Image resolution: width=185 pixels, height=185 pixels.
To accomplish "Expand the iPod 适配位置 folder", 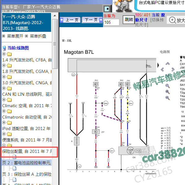I will pyautogui.click(x=4, y=122).
